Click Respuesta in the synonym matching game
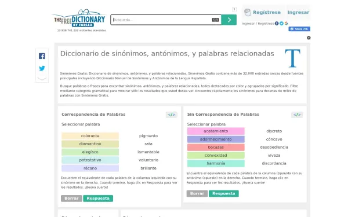The height and width of the screenshot is (217, 348). pos(98,198)
